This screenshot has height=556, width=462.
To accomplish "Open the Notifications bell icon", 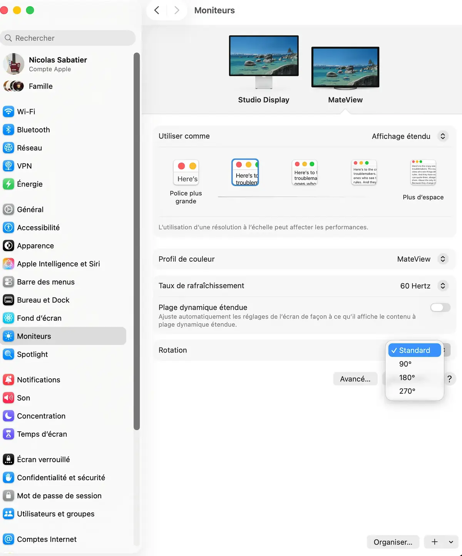I will [8, 380].
